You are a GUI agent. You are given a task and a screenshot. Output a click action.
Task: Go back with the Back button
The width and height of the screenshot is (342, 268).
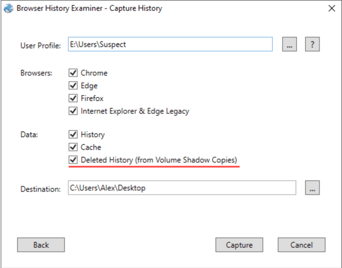coord(41,245)
